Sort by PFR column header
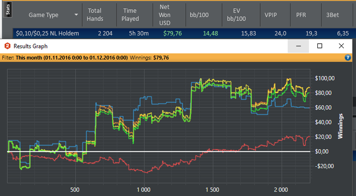The image size is (356, 196). click(x=301, y=15)
